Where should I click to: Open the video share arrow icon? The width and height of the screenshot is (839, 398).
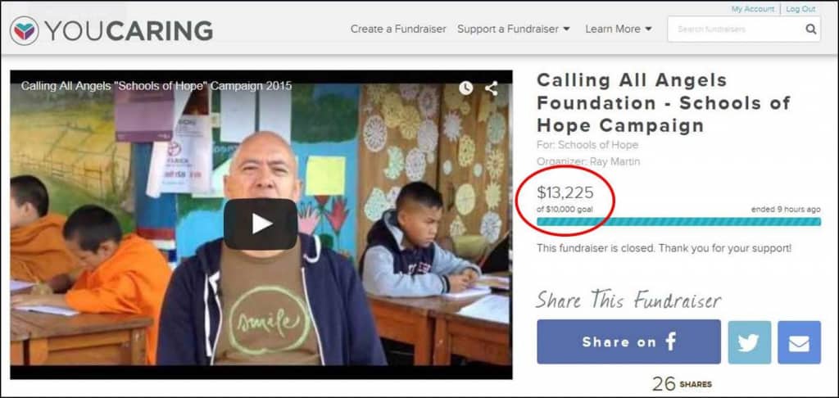492,88
